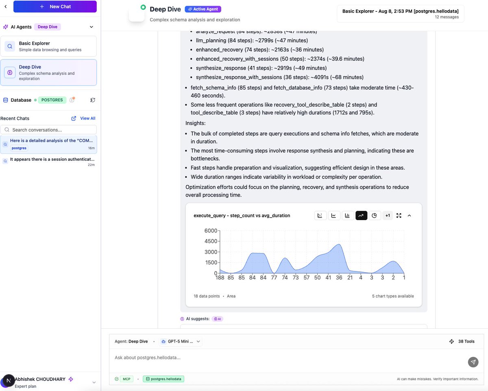Collapse sidebar with back arrow
488x391 pixels.
pos(5,7)
